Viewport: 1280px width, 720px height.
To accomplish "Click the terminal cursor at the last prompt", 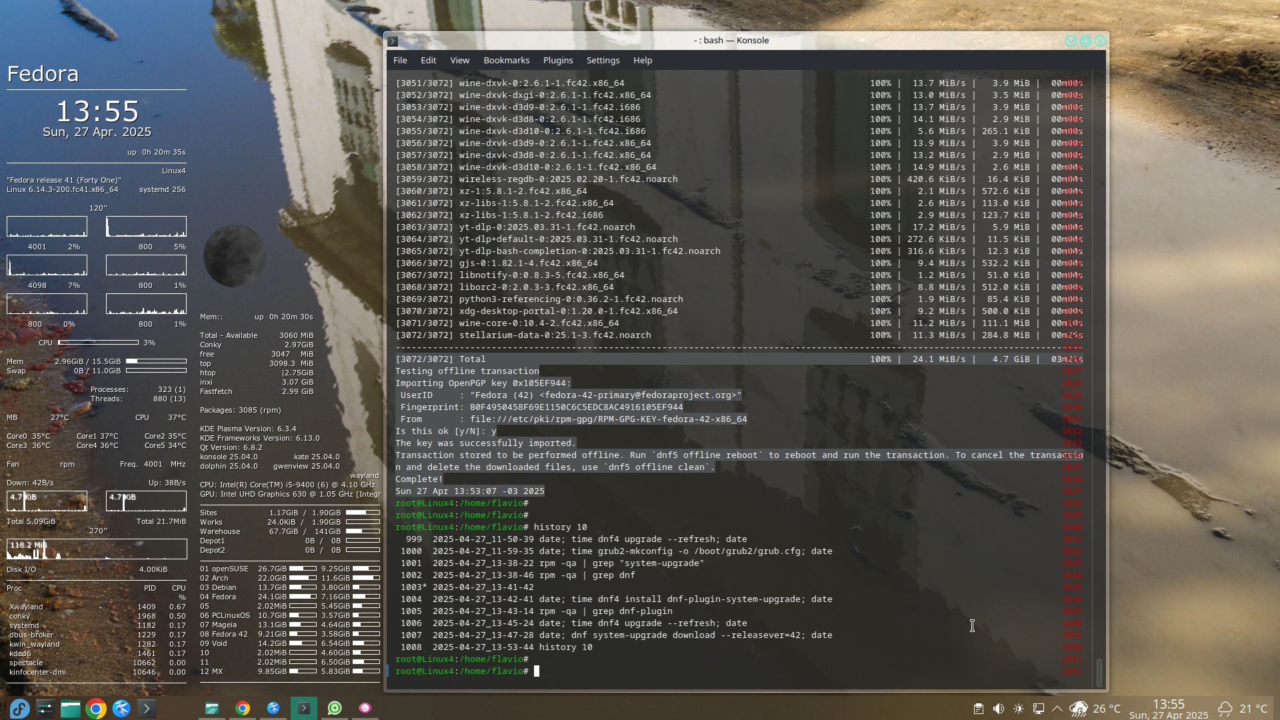I will tap(537, 671).
